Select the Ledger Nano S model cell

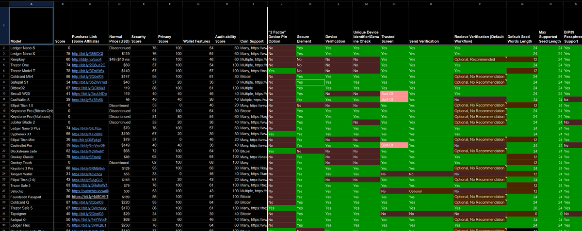click(x=32, y=48)
